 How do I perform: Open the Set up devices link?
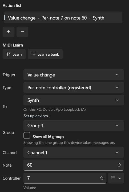tap(37, 116)
